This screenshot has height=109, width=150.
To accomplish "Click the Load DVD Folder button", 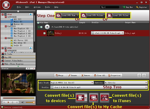I will click(93, 16).
